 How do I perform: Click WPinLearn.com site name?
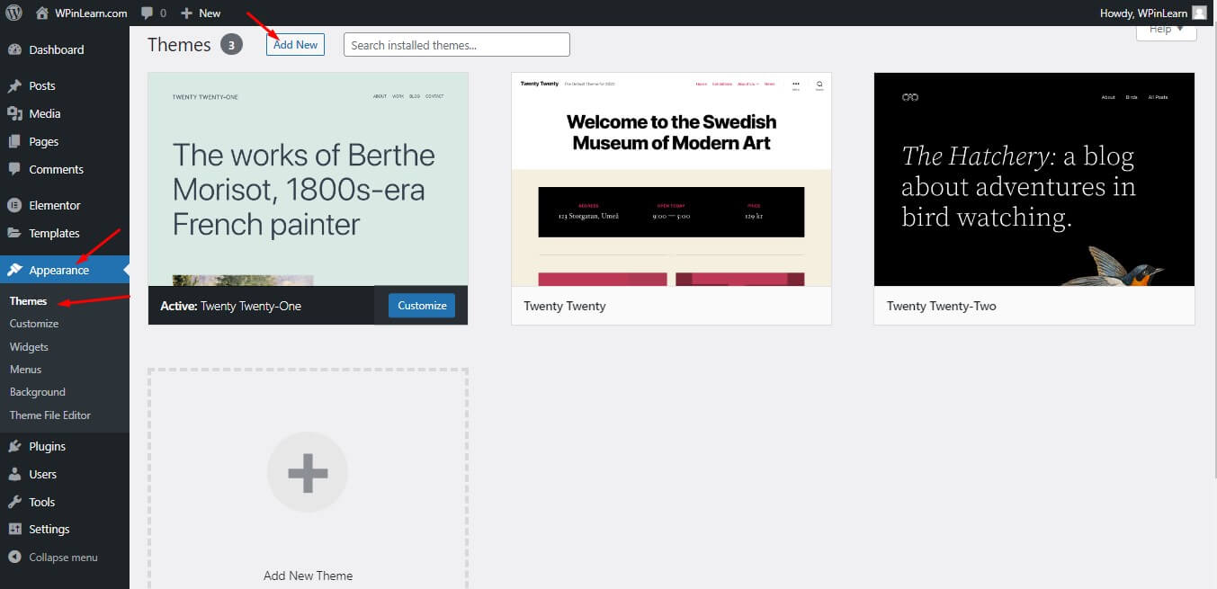pyautogui.click(x=91, y=13)
